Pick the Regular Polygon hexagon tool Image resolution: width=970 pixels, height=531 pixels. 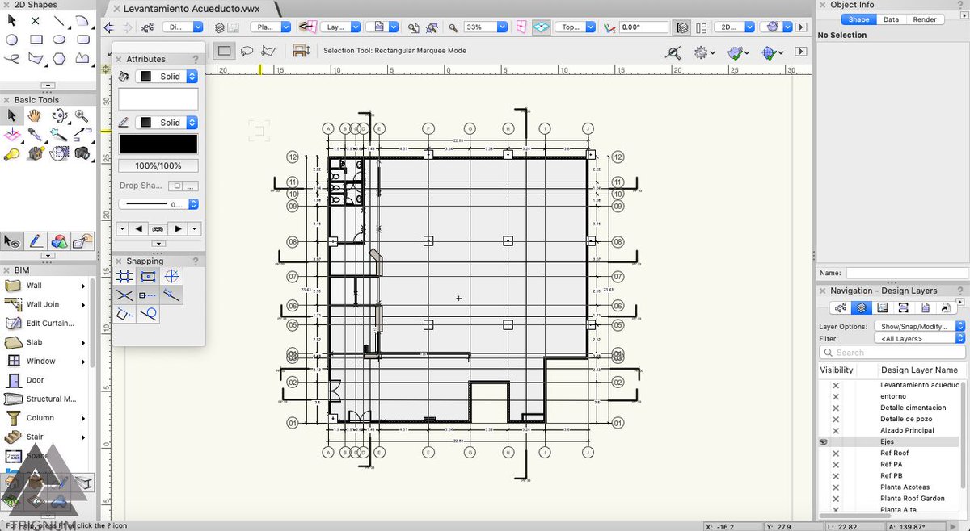coord(60,58)
